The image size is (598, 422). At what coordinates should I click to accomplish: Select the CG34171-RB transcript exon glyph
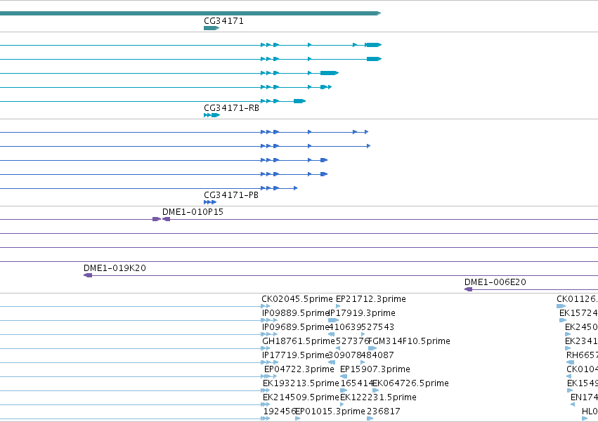[212, 115]
